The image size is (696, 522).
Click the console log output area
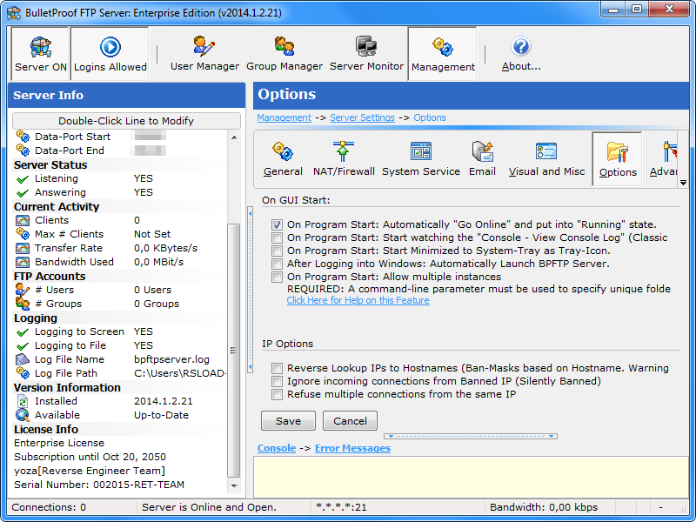(471, 477)
